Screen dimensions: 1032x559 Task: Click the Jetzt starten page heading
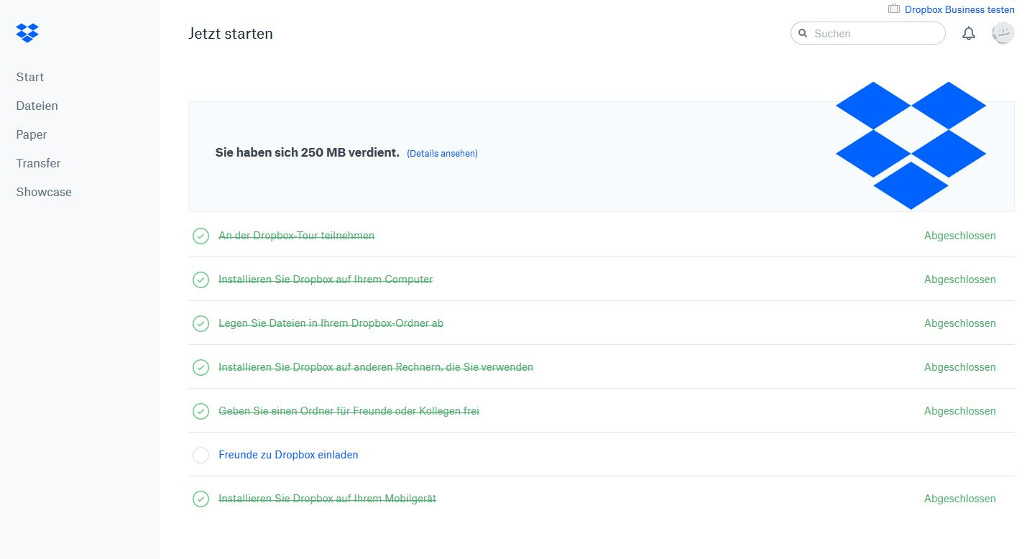point(231,34)
